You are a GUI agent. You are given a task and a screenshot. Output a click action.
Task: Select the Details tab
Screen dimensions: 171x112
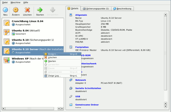pyautogui.click(x=73, y=8)
